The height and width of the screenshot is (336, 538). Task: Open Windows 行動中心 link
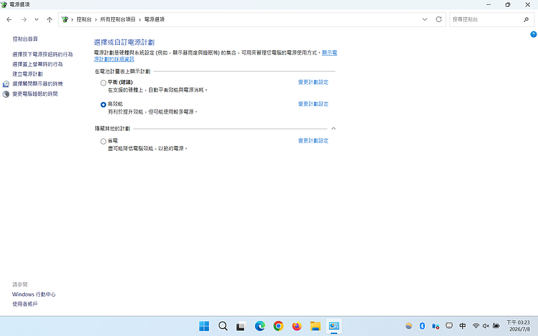(x=34, y=294)
